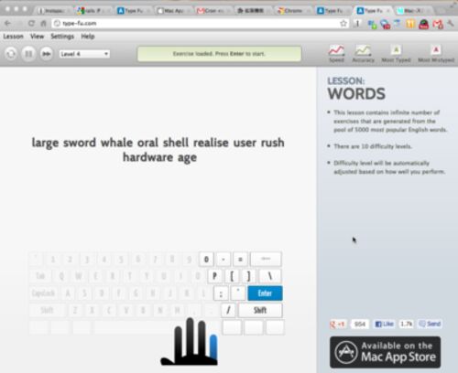Skip to the next exercise

click(x=46, y=54)
